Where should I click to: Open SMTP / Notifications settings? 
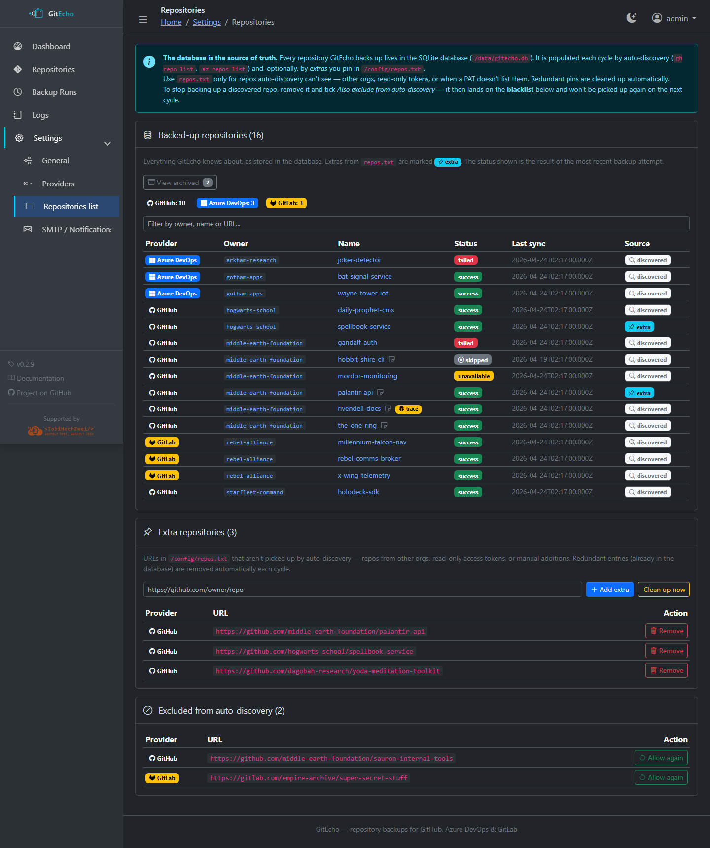click(76, 229)
